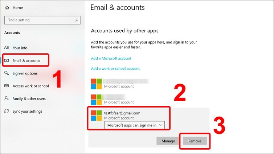Click the envelope icon for Email & accounts
The width and height of the screenshot is (274, 154).
[x=7, y=60]
